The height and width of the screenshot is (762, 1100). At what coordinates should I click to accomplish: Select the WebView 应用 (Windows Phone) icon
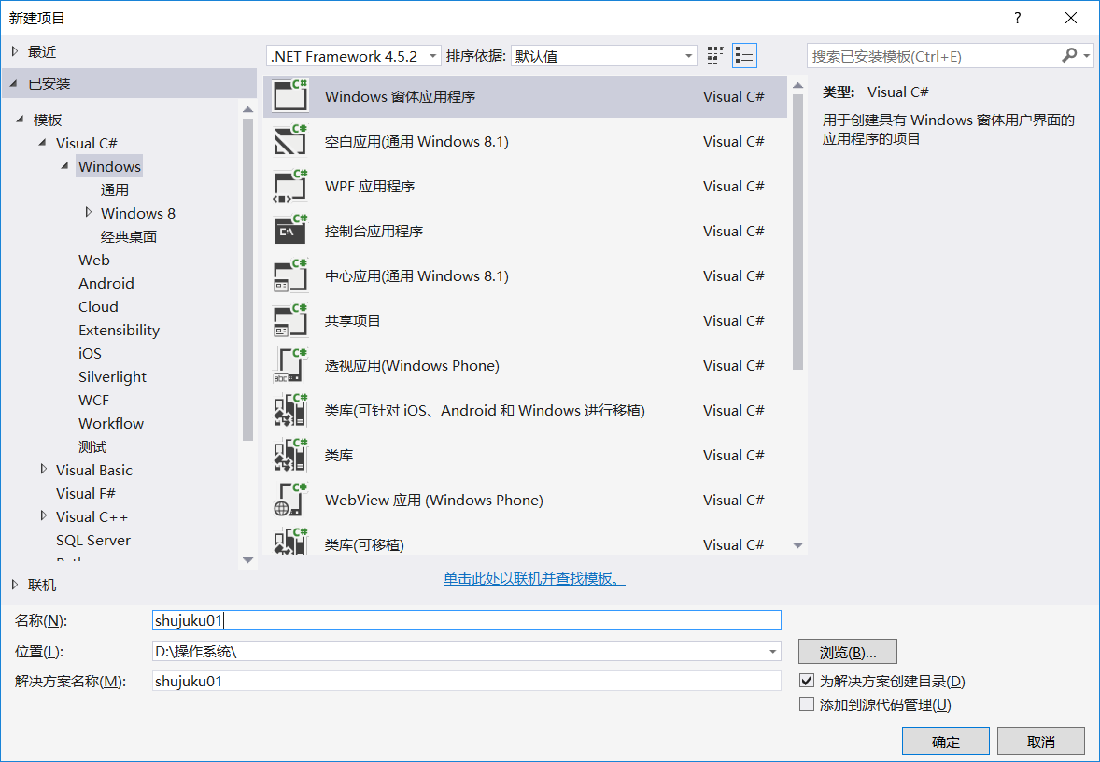[x=290, y=500]
